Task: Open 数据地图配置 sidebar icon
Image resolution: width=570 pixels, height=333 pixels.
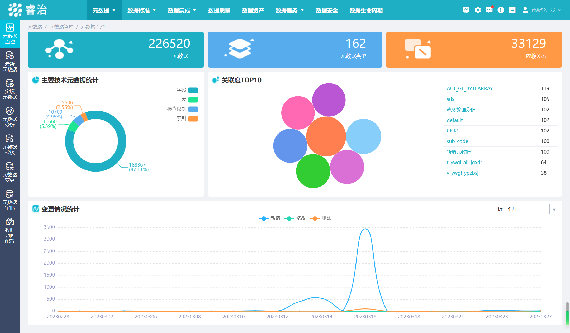Action: click(10, 230)
